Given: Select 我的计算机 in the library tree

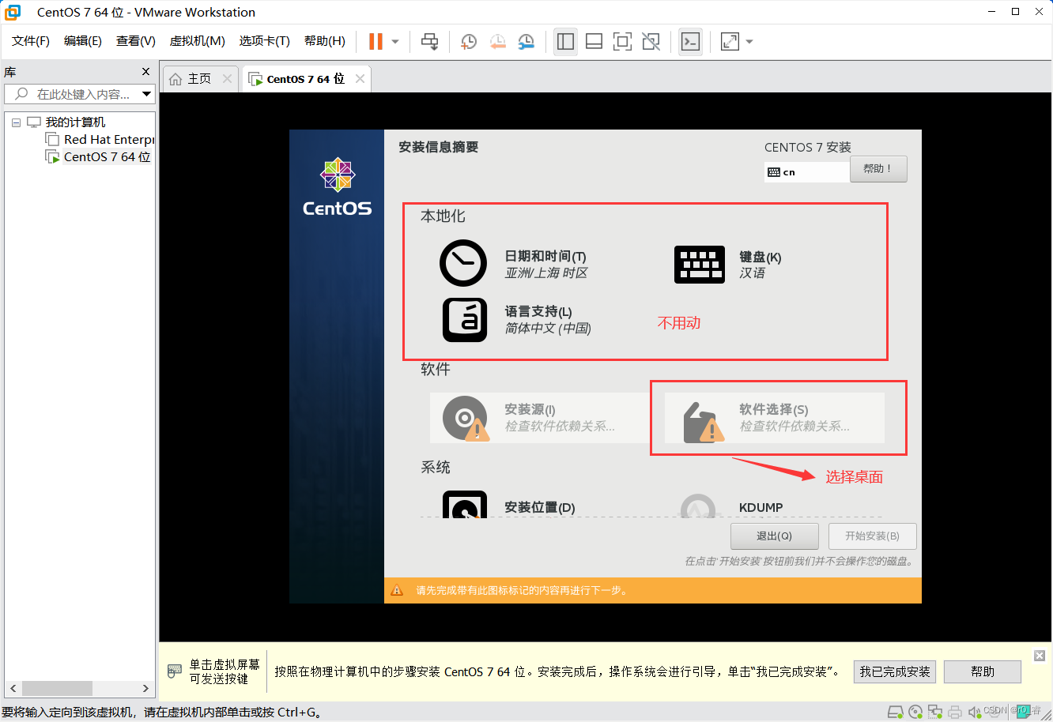Looking at the screenshot, I should [x=75, y=122].
